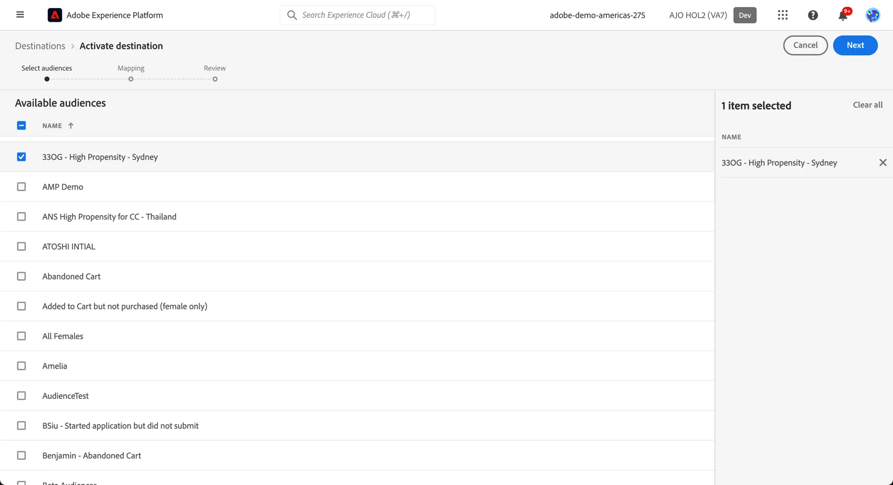Click the Adobe Experience Platform logo
Screen dimensions: 893x485
pyautogui.click(x=55, y=15)
